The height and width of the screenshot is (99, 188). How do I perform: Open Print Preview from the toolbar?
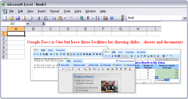pyautogui.click(x=46, y=18)
